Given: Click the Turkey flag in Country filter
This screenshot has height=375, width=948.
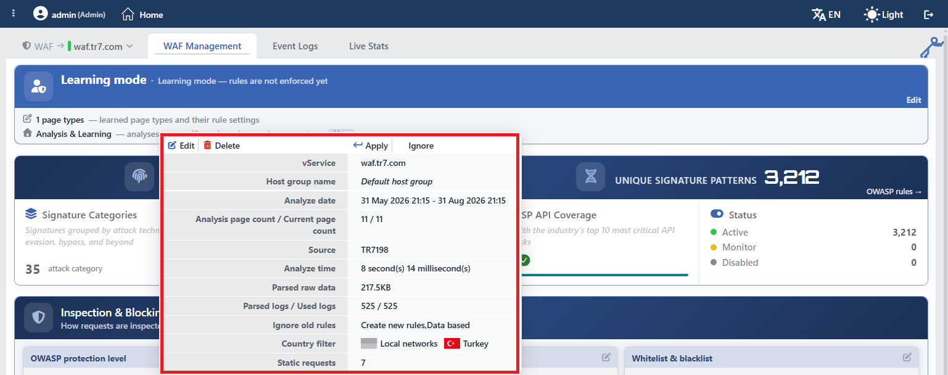Looking at the screenshot, I should (x=452, y=344).
